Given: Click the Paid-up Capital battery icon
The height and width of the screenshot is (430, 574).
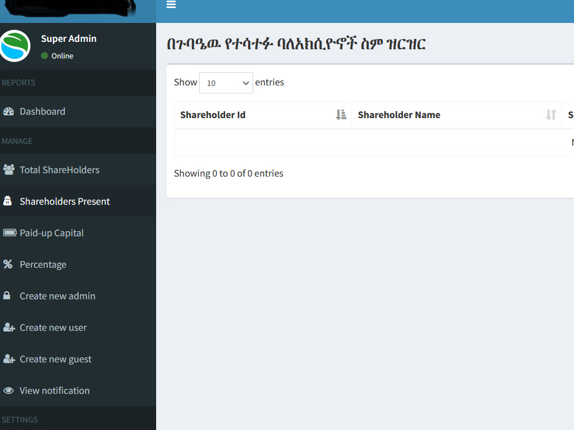Looking at the screenshot, I should coord(10,233).
